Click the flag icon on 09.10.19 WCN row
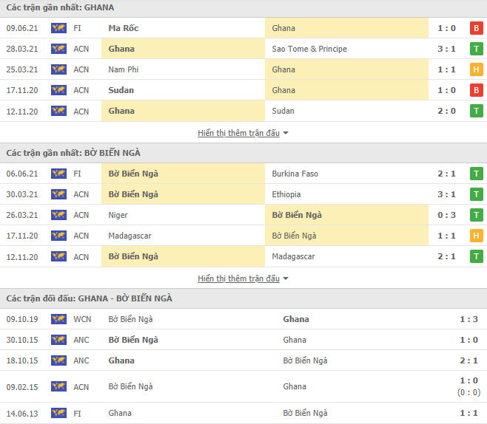The width and height of the screenshot is (487, 424). pos(58,319)
